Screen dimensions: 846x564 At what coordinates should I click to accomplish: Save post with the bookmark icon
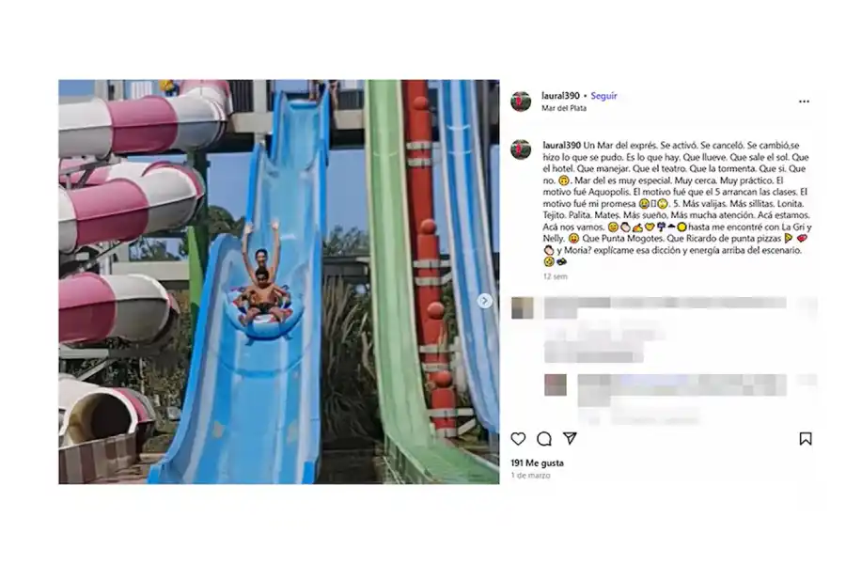click(805, 439)
